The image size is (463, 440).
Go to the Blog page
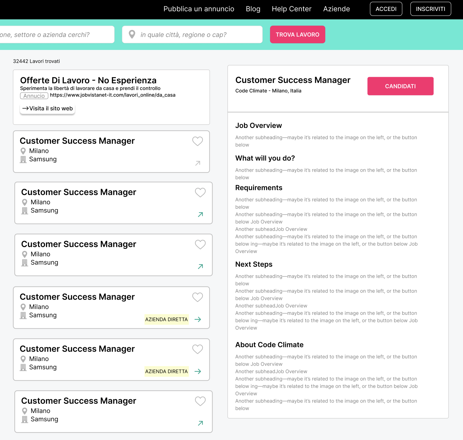coord(253,9)
